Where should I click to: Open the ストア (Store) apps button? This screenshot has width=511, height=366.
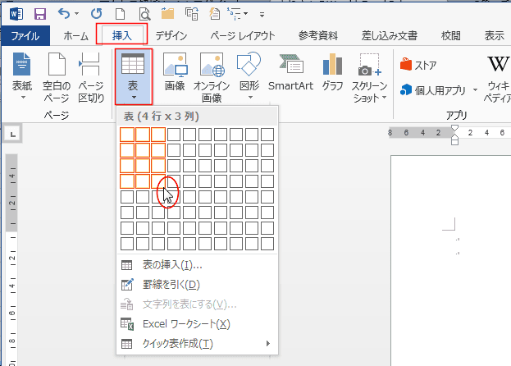click(418, 65)
